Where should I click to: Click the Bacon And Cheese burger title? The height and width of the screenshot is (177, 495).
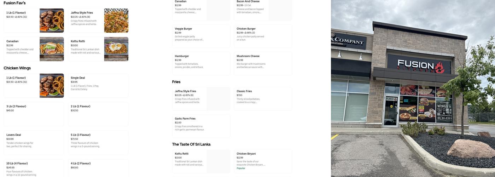(248, 1)
